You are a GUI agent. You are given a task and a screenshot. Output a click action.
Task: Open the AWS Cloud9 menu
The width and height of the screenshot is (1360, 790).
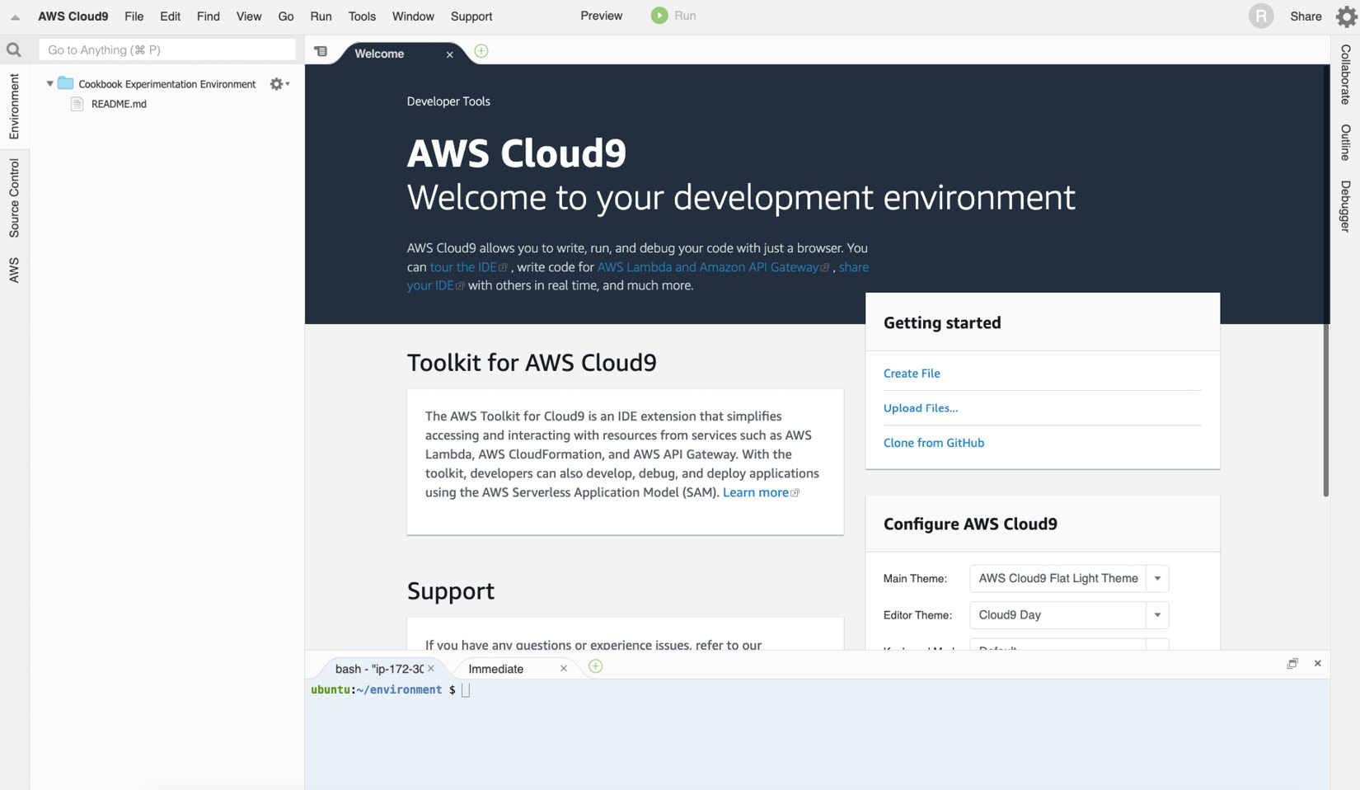click(x=73, y=16)
